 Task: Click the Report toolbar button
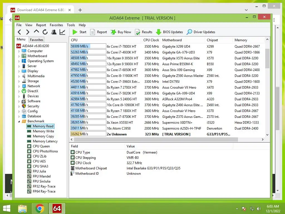(99, 32)
